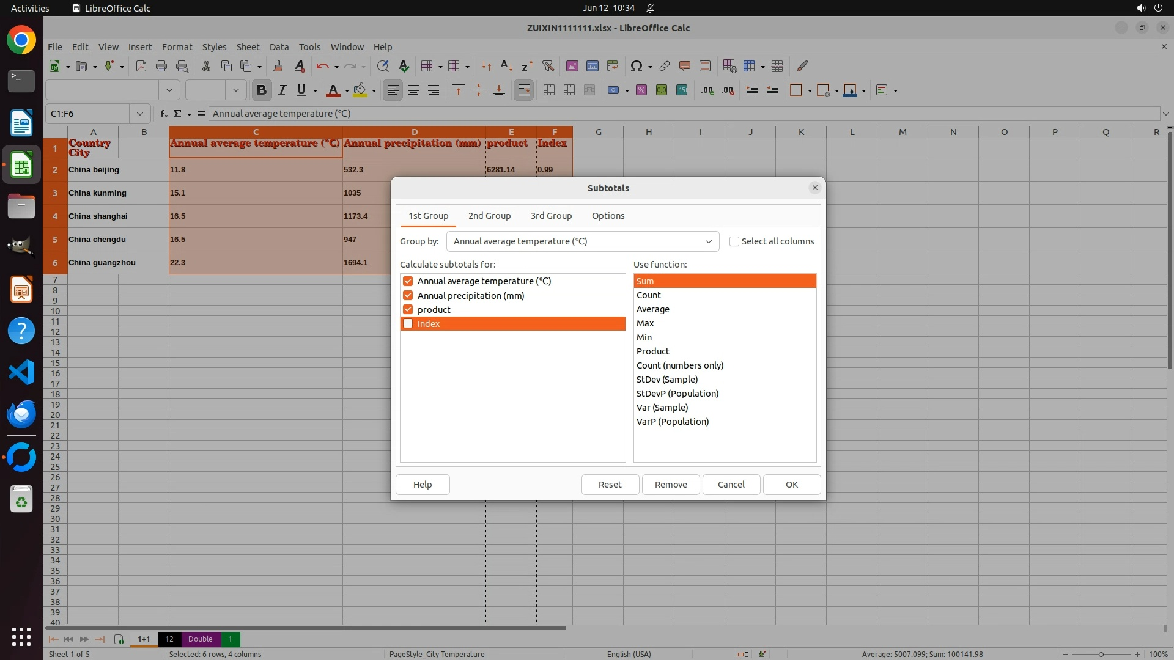
Task: Check the Index subtotal checkbox
Action: (x=408, y=324)
